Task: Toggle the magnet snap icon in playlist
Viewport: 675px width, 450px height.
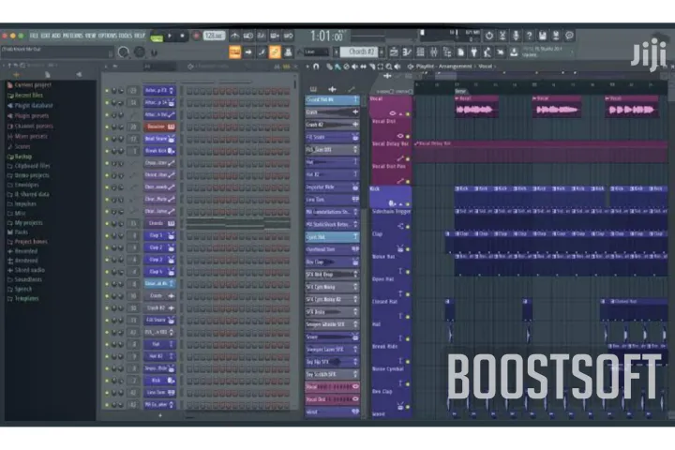Action: tap(316, 67)
